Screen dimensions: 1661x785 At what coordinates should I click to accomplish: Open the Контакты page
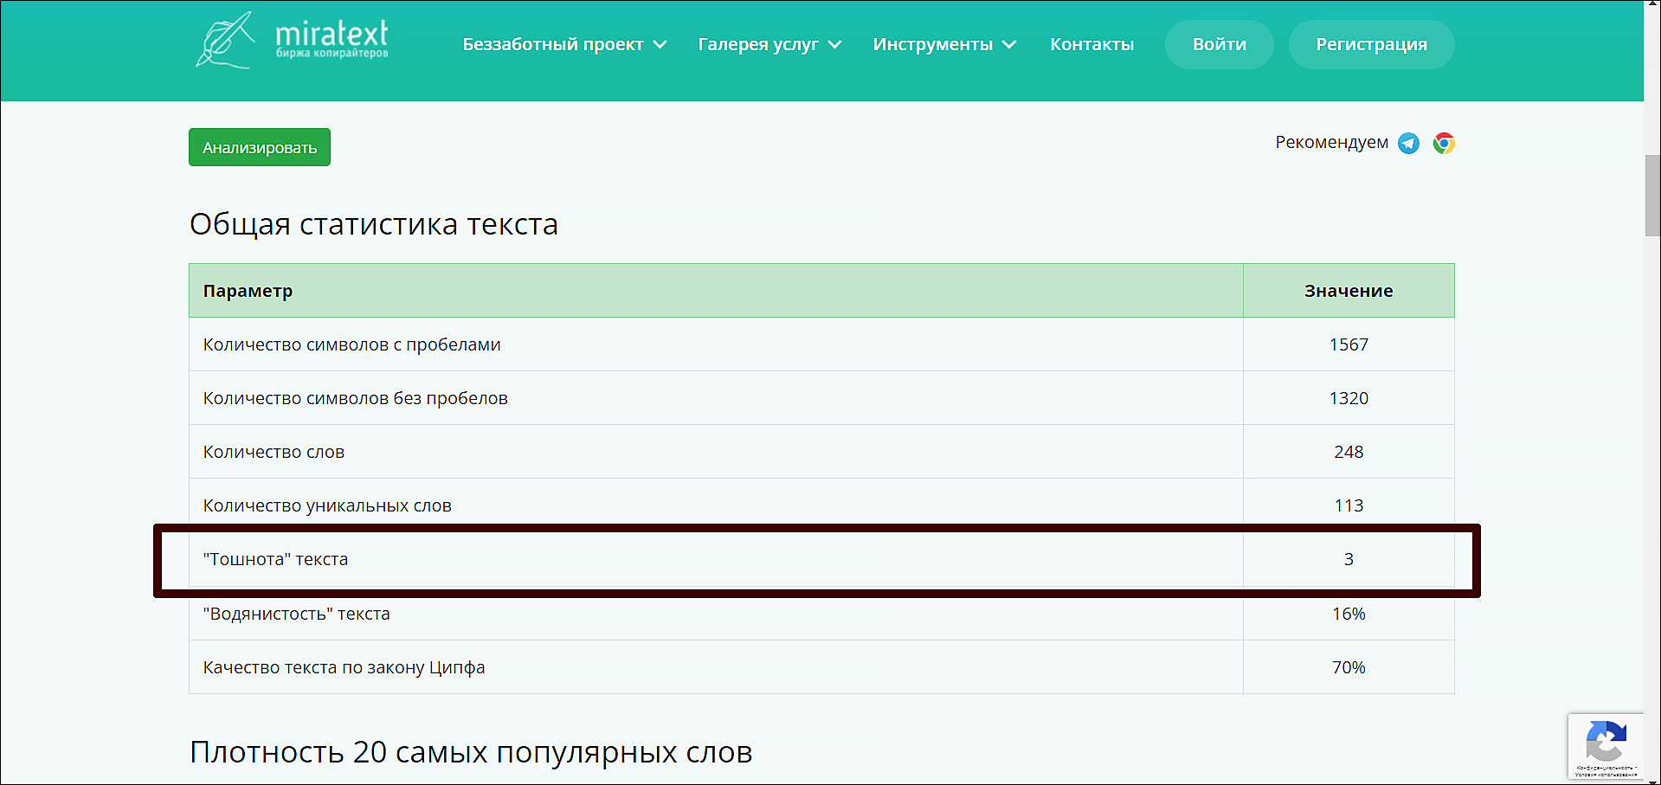point(1091,44)
